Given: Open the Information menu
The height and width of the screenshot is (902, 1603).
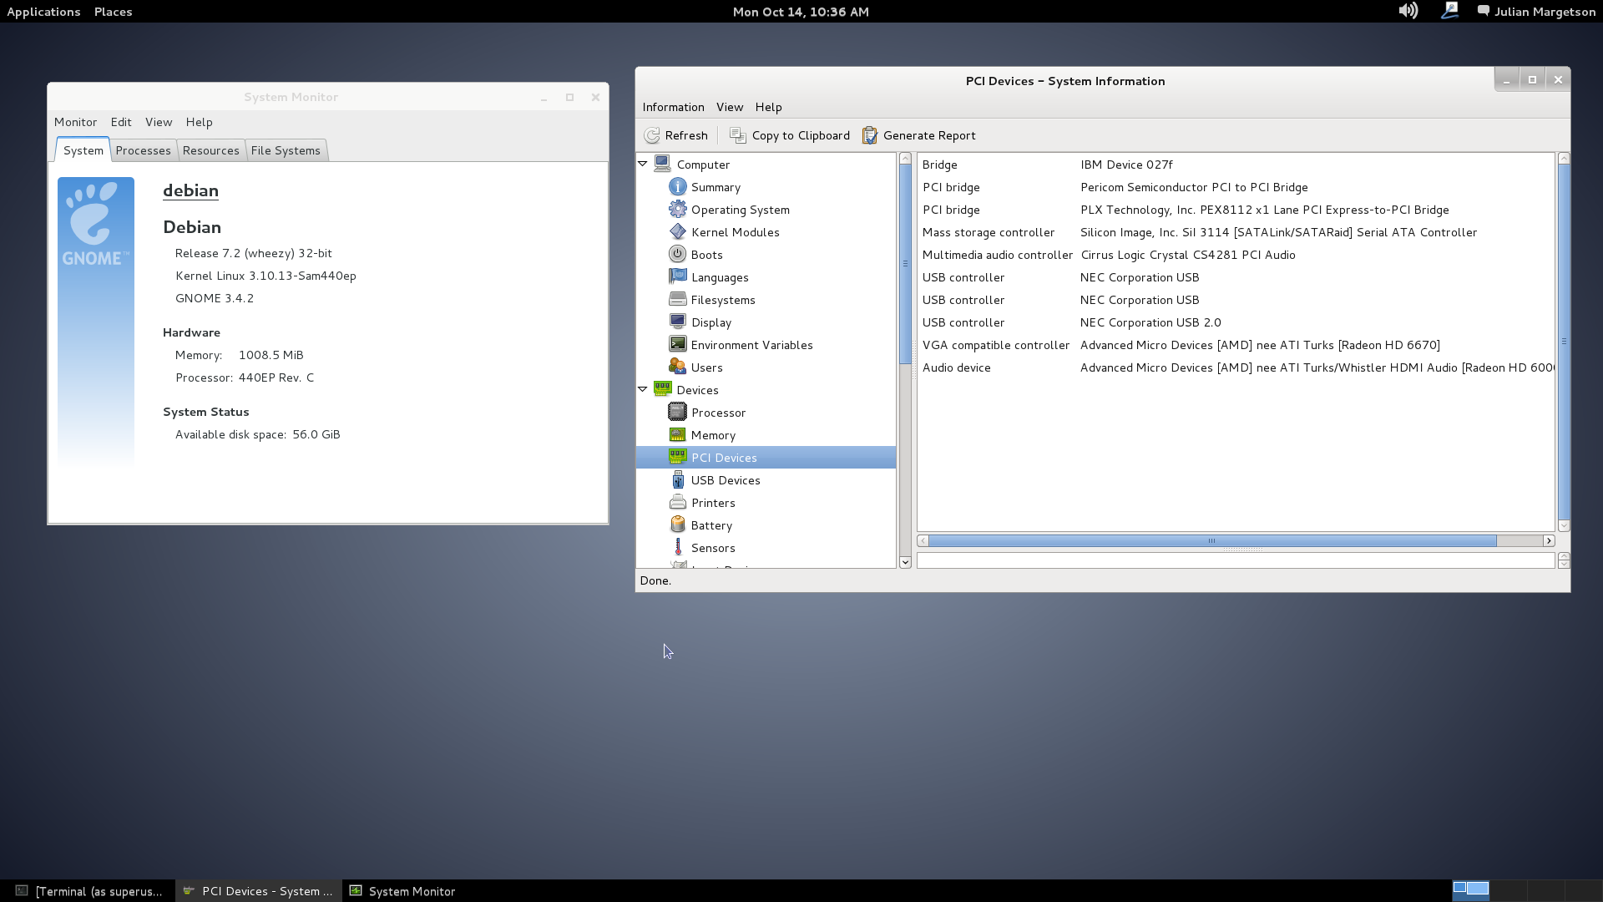Looking at the screenshot, I should pos(673,107).
